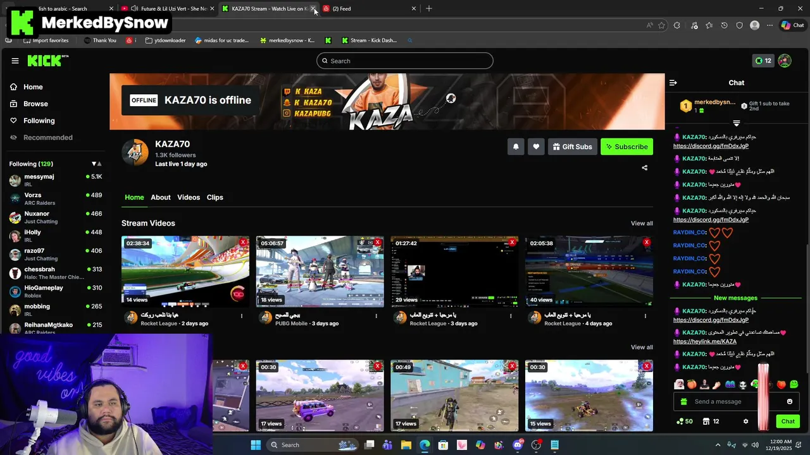
Task: Open the 05:06:57 PUBG Mobile thumbnail
Action: (x=320, y=272)
